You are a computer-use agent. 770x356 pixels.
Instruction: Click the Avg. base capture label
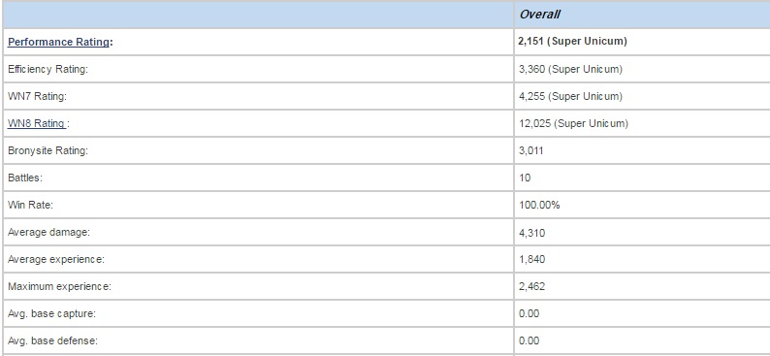[51, 313]
